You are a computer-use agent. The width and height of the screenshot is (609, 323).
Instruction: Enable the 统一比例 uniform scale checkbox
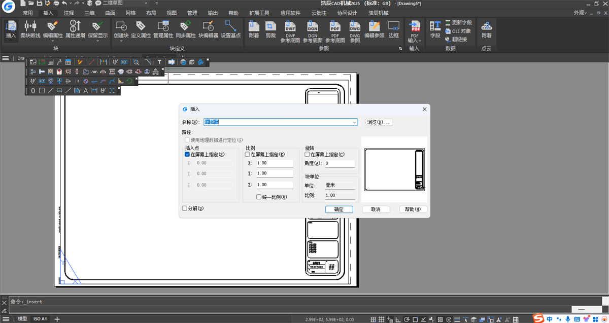(x=259, y=197)
